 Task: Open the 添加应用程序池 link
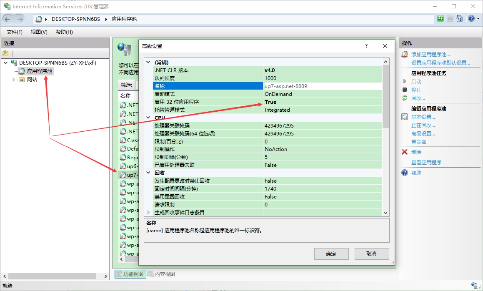coord(430,54)
